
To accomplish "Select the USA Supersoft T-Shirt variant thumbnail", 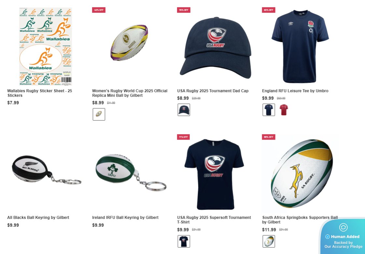I will [x=184, y=241].
